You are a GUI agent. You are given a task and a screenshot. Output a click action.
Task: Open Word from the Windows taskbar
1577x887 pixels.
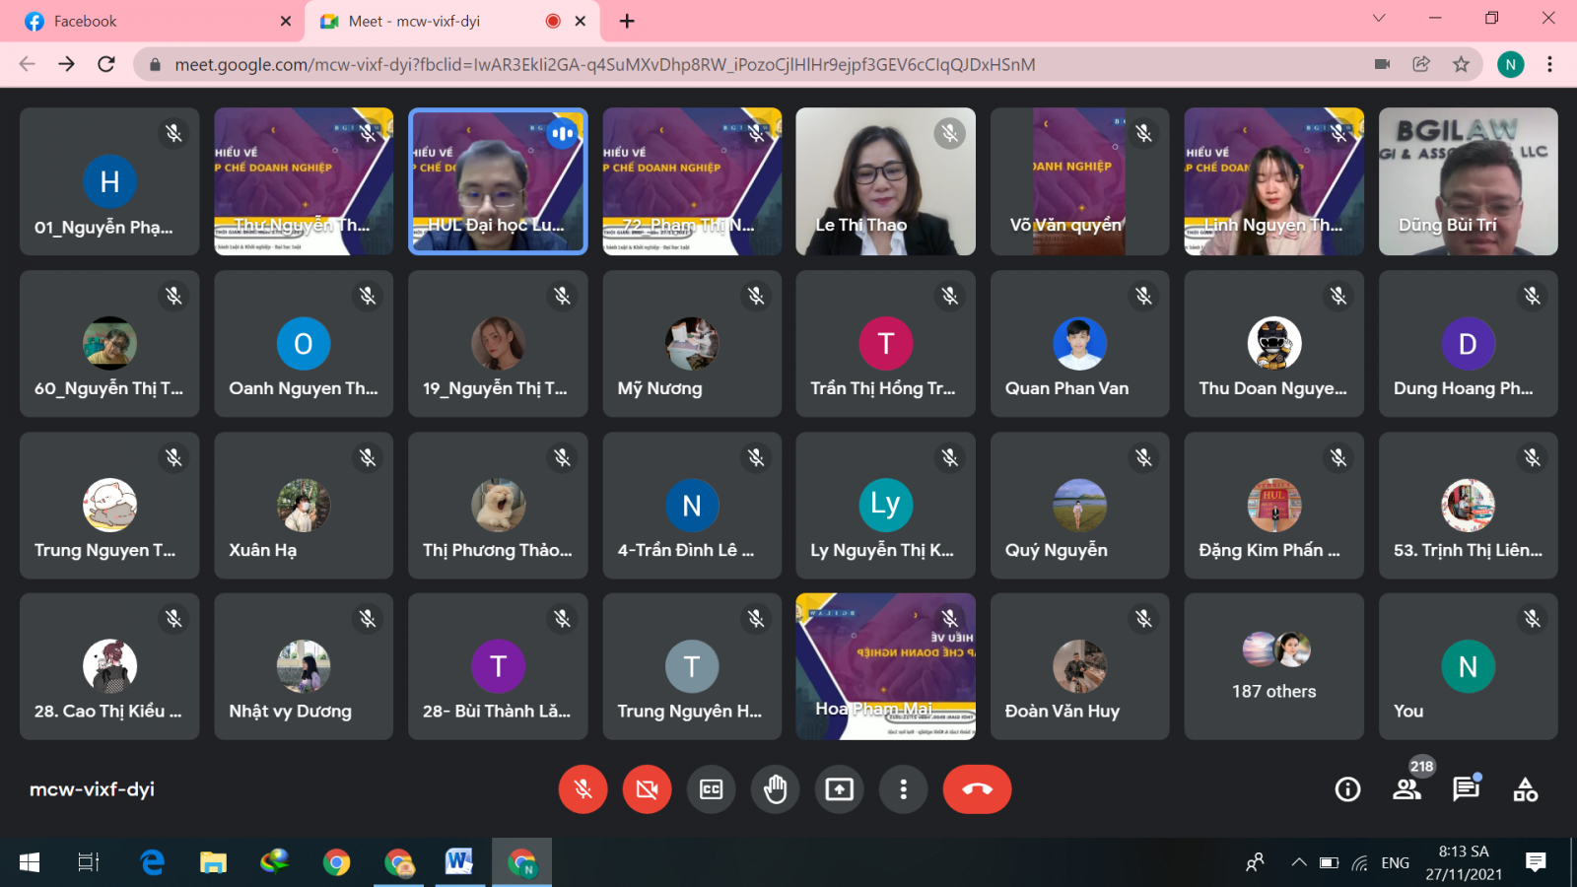pos(458,862)
